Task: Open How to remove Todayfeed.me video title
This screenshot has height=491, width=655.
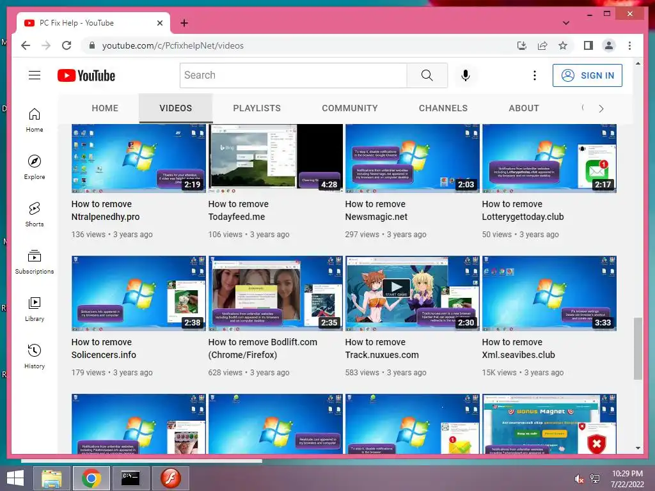Action: 238,210
